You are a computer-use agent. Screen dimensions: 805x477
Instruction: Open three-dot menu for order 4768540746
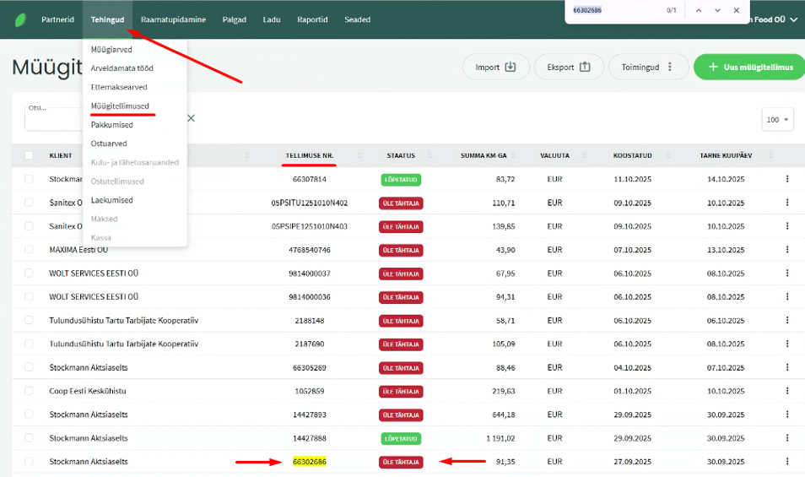pos(786,250)
